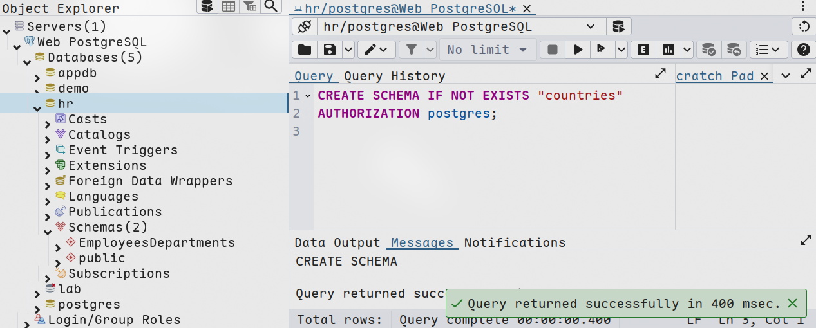Open the hr/postgres@Web PostgreSQL connection dropdown
This screenshot has height=328, width=816.
point(591,27)
